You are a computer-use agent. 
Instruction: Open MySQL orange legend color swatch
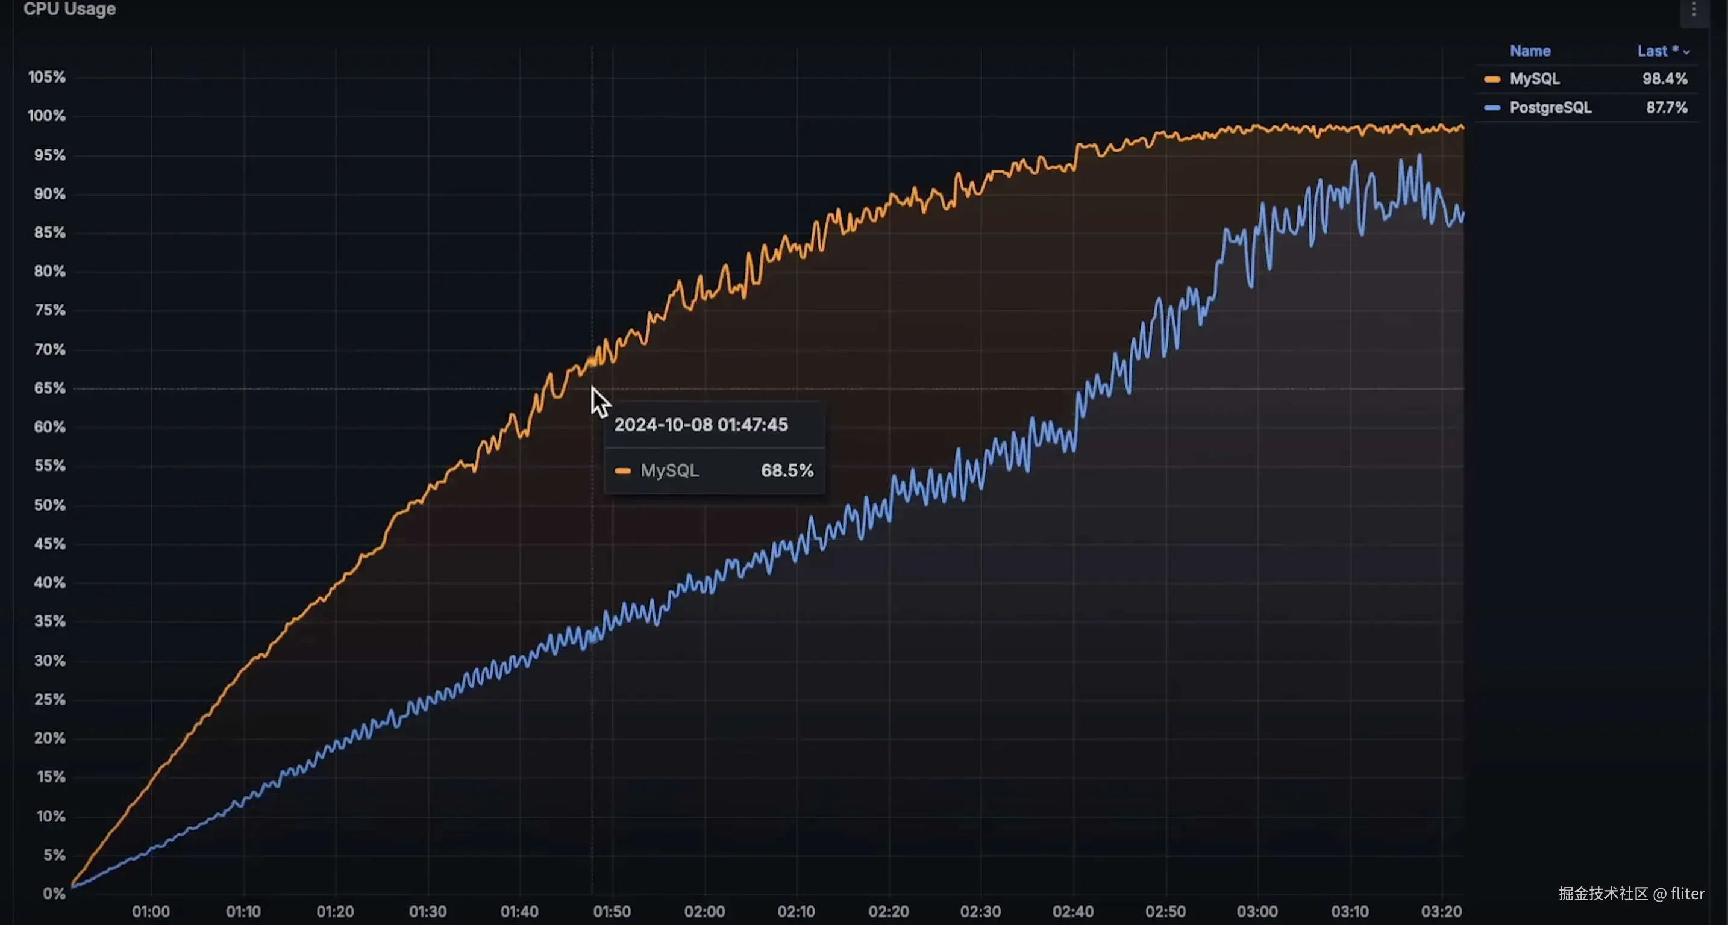point(1492,79)
